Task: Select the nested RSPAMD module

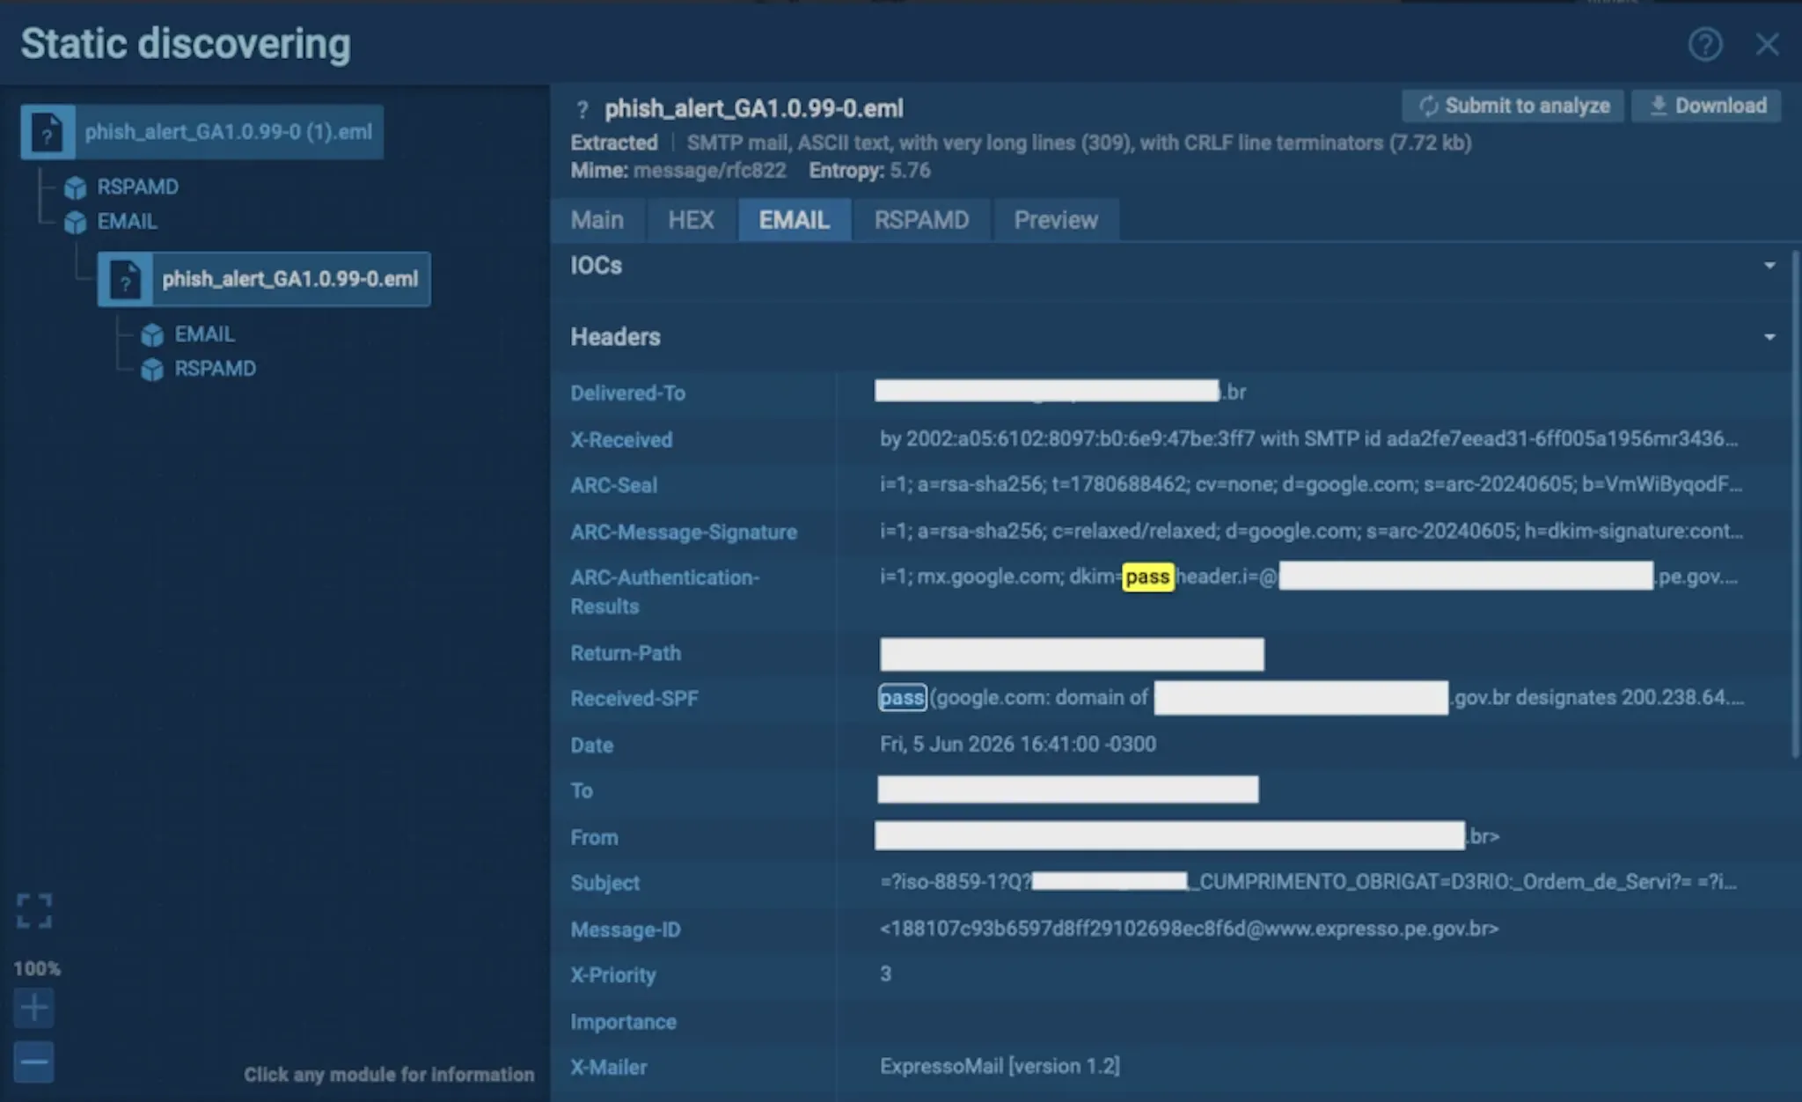Action: point(215,368)
